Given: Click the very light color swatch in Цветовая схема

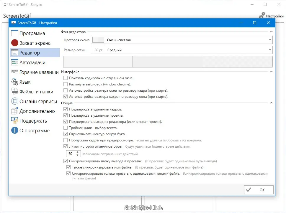Looking at the screenshot, I should coord(98,40).
